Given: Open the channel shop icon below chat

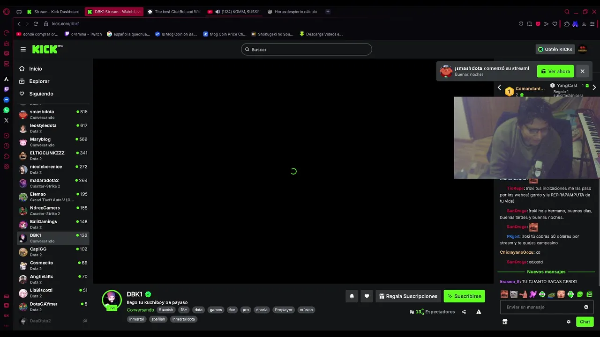Looking at the screenshot, I should [505, 322].
